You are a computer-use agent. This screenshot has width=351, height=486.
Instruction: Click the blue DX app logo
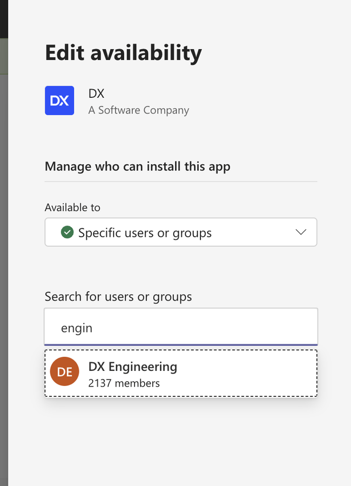[x=59, y=101]
